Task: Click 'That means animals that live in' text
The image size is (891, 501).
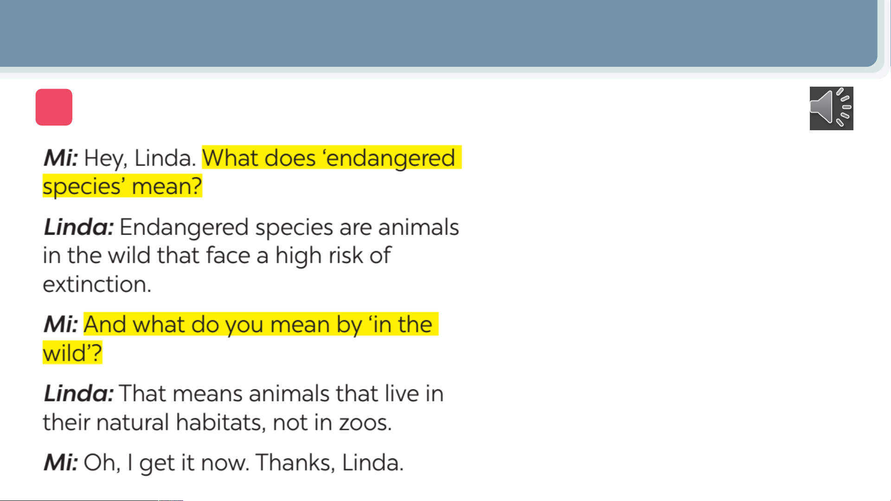Action: click(282, 393)
